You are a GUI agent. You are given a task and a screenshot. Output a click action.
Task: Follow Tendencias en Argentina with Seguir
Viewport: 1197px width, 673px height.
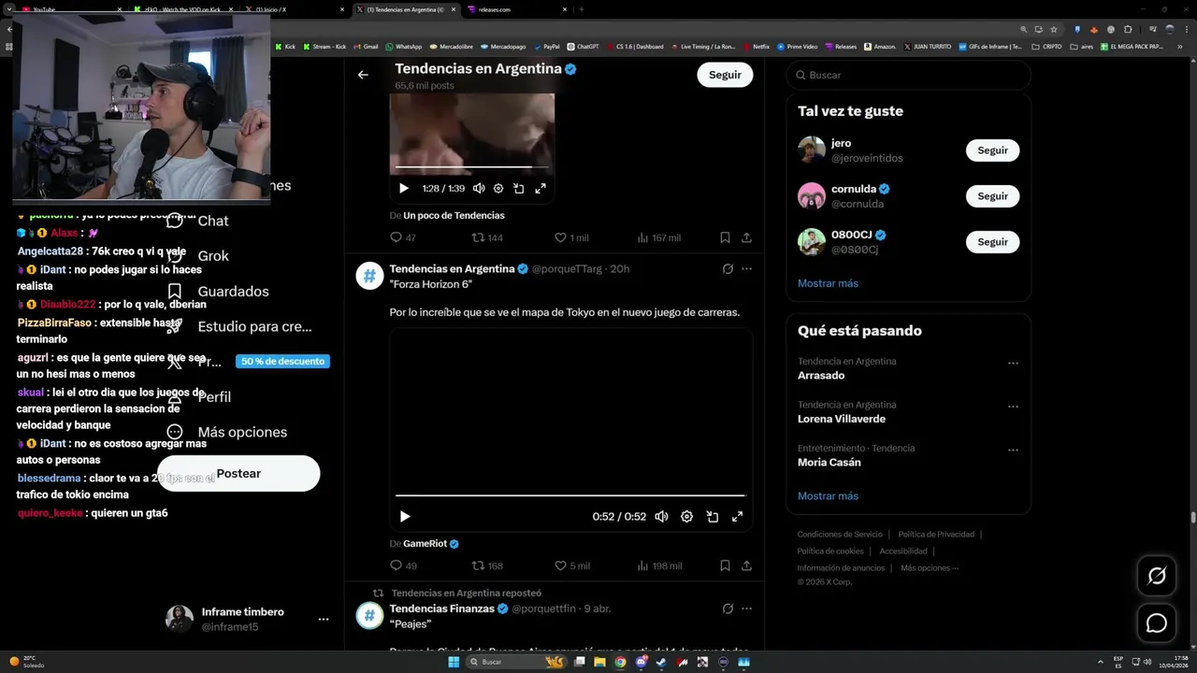[x=725, y=75]
